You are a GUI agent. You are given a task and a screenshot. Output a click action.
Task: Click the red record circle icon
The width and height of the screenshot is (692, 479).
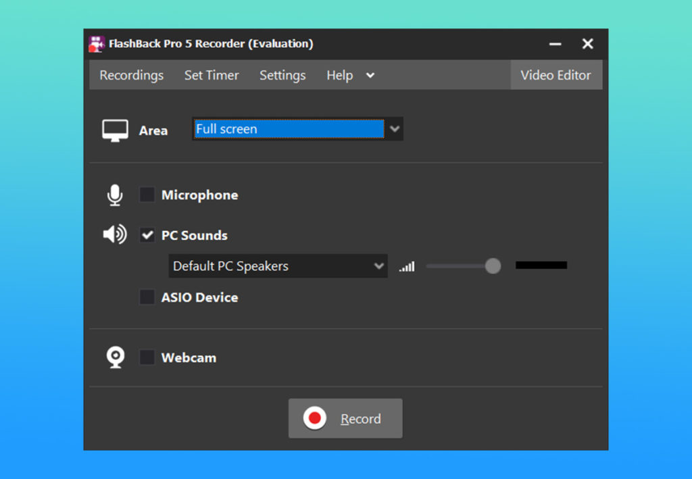(314, 419)
